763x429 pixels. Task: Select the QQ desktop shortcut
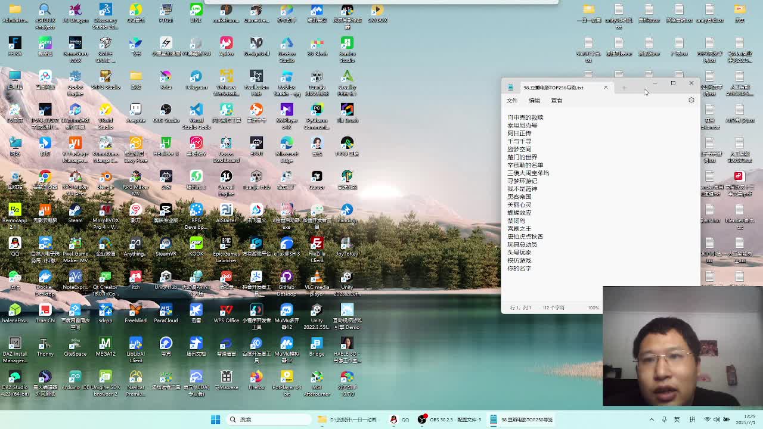[x=15, y=247]
